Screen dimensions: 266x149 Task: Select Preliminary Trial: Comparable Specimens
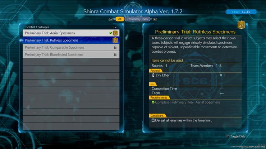[71, 47]
